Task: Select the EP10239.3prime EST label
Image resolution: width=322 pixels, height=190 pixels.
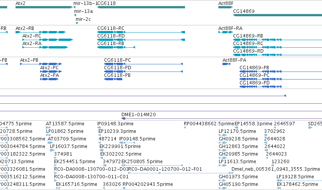Action: tap(117, 131)
